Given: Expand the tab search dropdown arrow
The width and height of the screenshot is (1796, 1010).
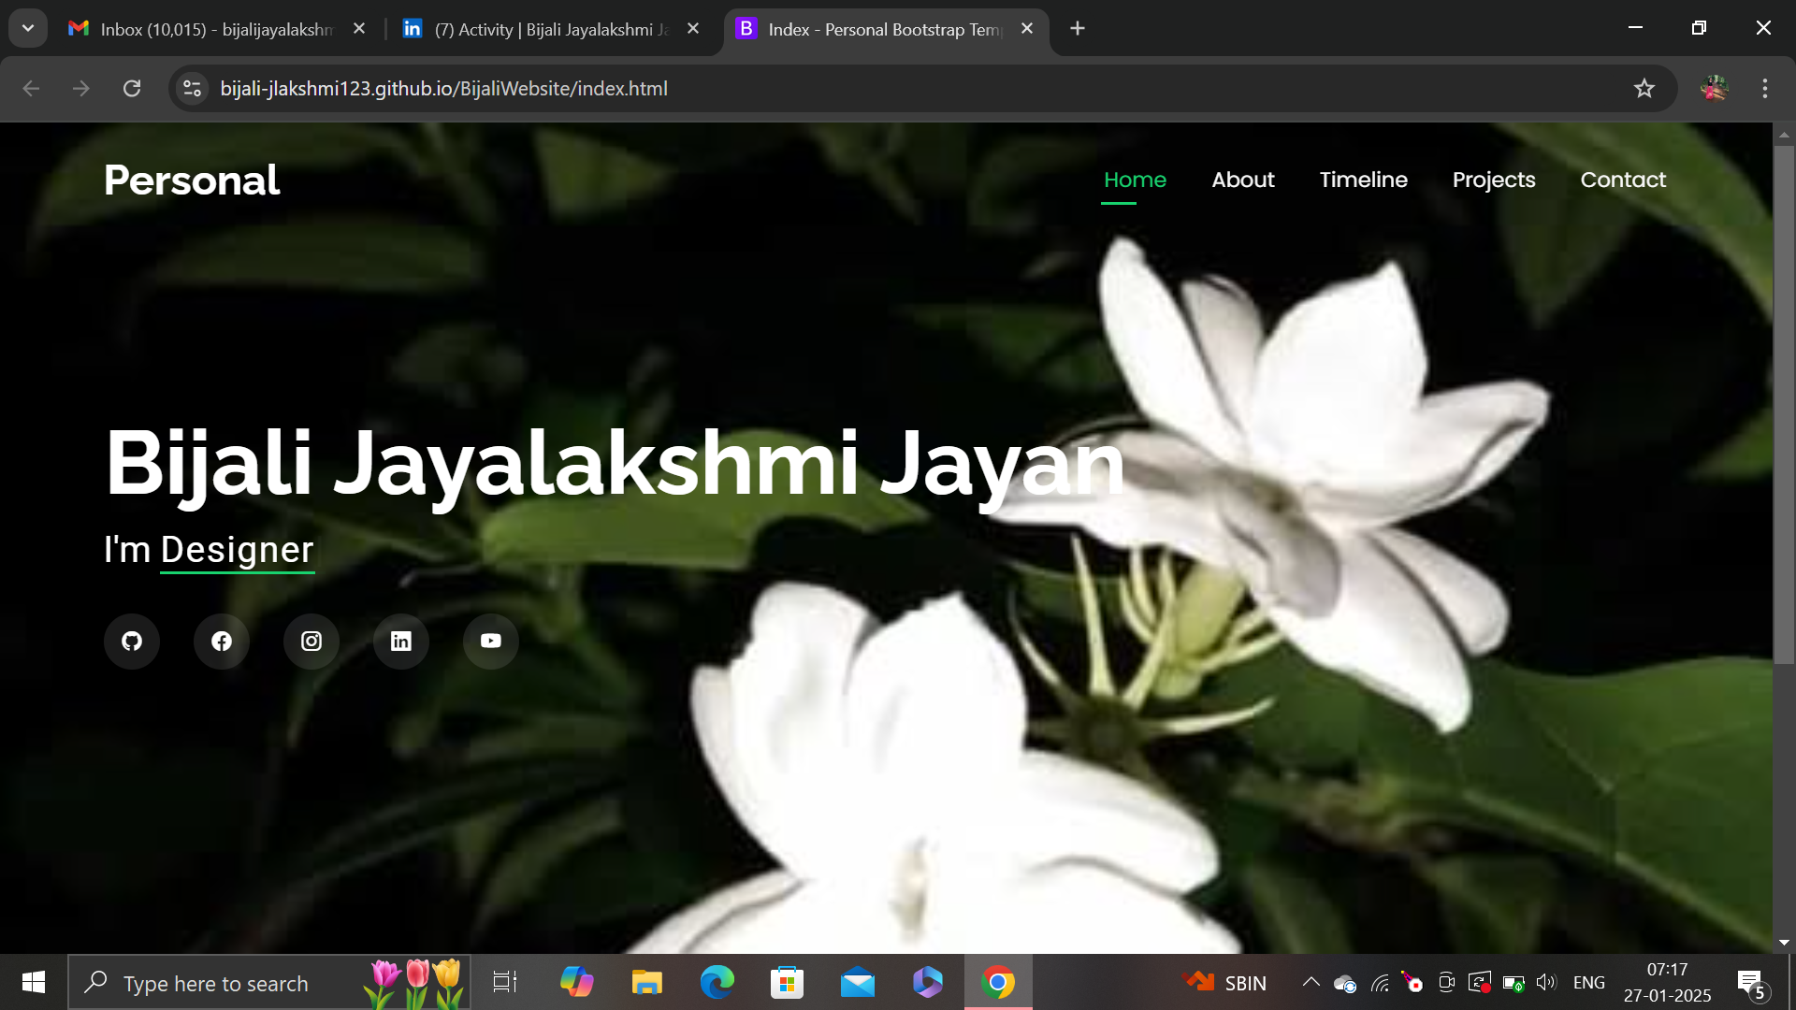Looking at the screenshot, I should pos(28,28).
